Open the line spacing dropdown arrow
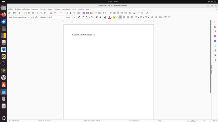 pyautogui.click(x=163, y=17)
